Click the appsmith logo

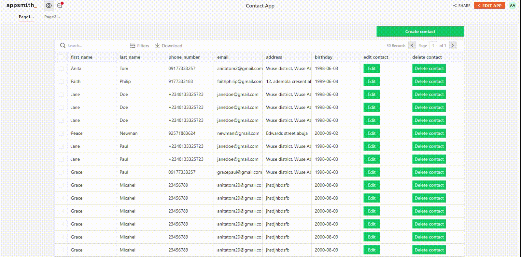click(x=21, y=5)
